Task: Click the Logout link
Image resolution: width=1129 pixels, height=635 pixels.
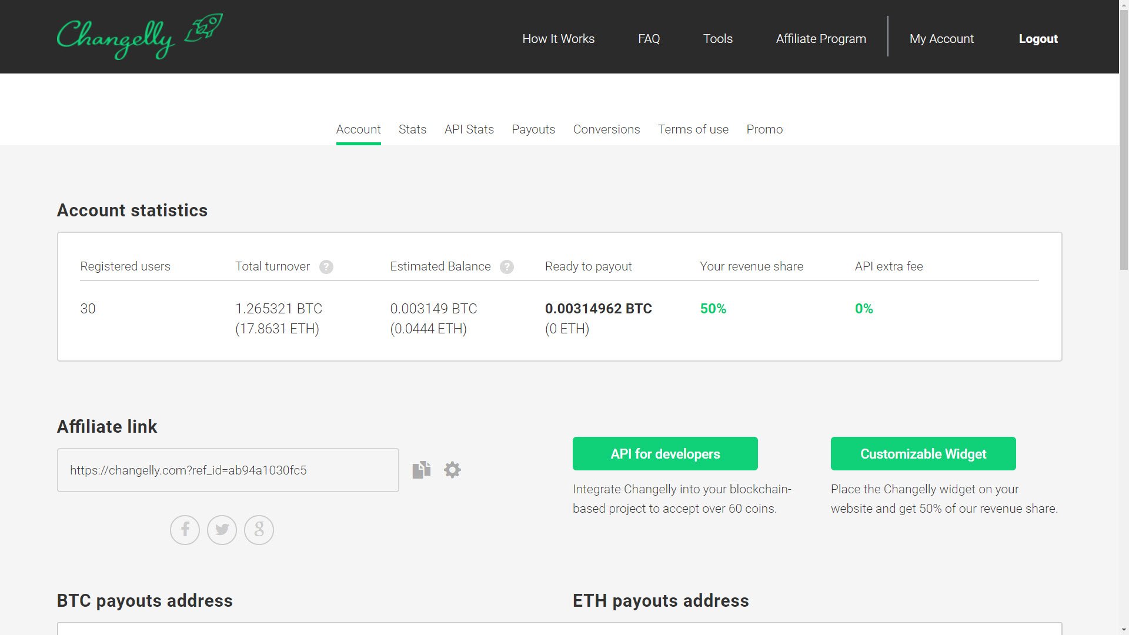Action: 1038,38
